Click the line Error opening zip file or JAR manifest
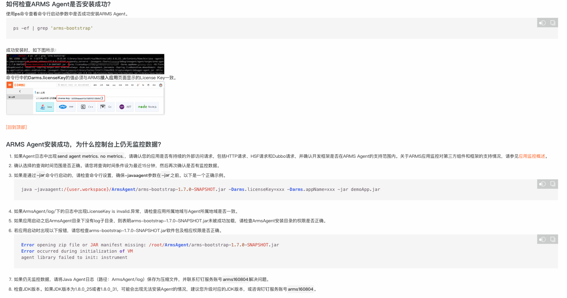Image resolution: width=567 pixels, height=298 pixels. pyautogui.click(x=150, y=245)
